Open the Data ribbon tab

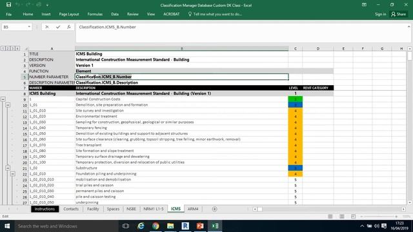coord(115,14)
